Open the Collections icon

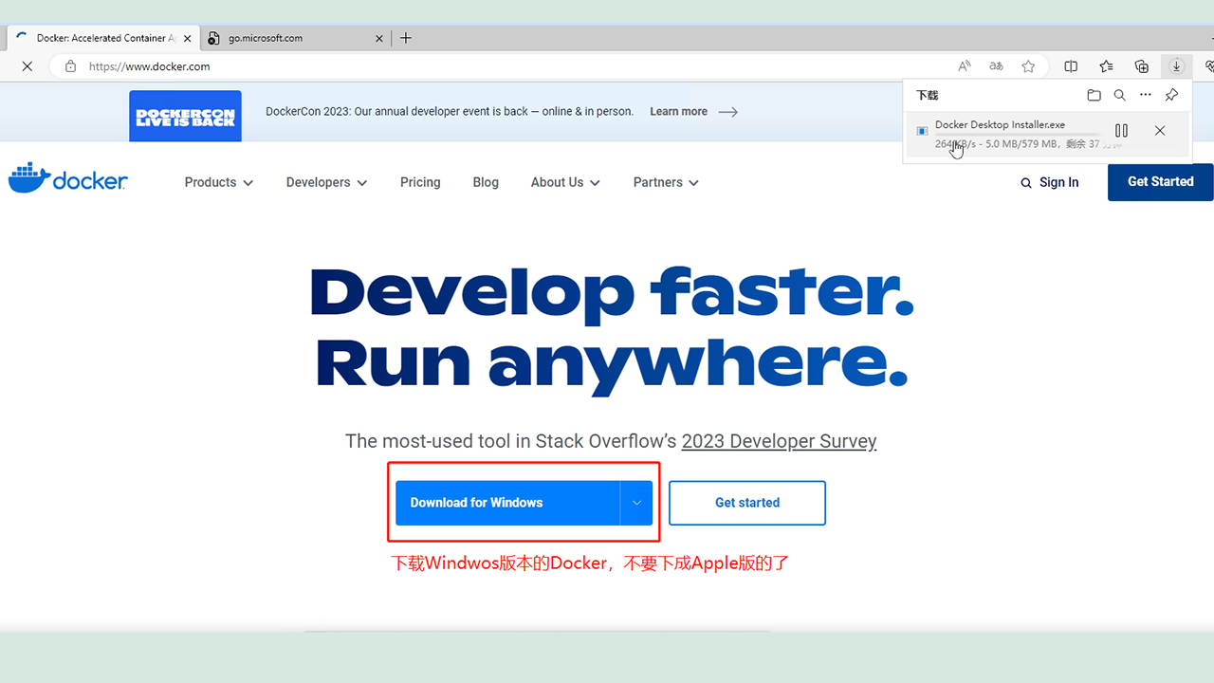[1142, 66]
